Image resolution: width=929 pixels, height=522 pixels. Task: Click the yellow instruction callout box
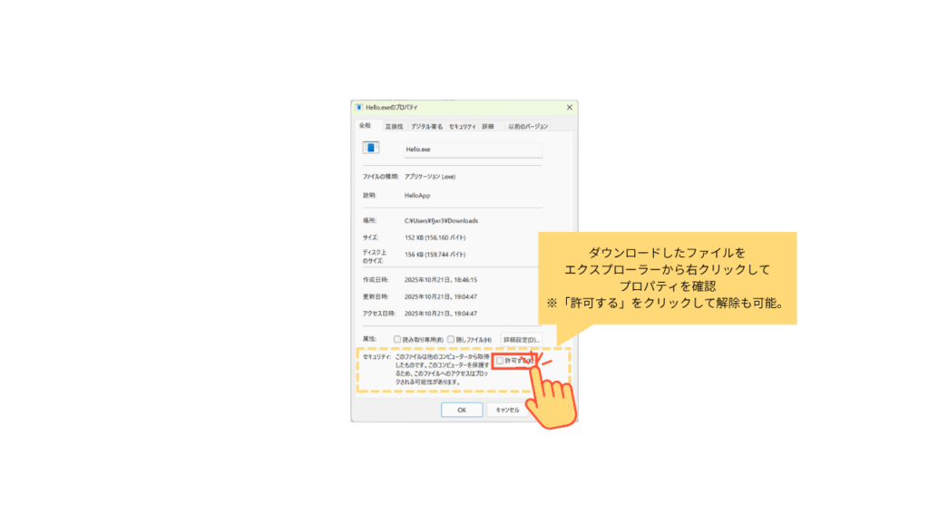667,277
